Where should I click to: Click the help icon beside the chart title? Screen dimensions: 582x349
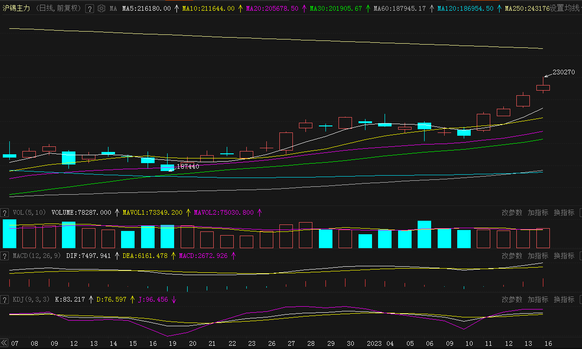click(90, 8)
